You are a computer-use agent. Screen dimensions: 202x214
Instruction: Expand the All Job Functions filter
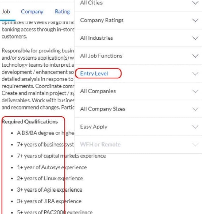pyautogui.click(x=101, y=56)
